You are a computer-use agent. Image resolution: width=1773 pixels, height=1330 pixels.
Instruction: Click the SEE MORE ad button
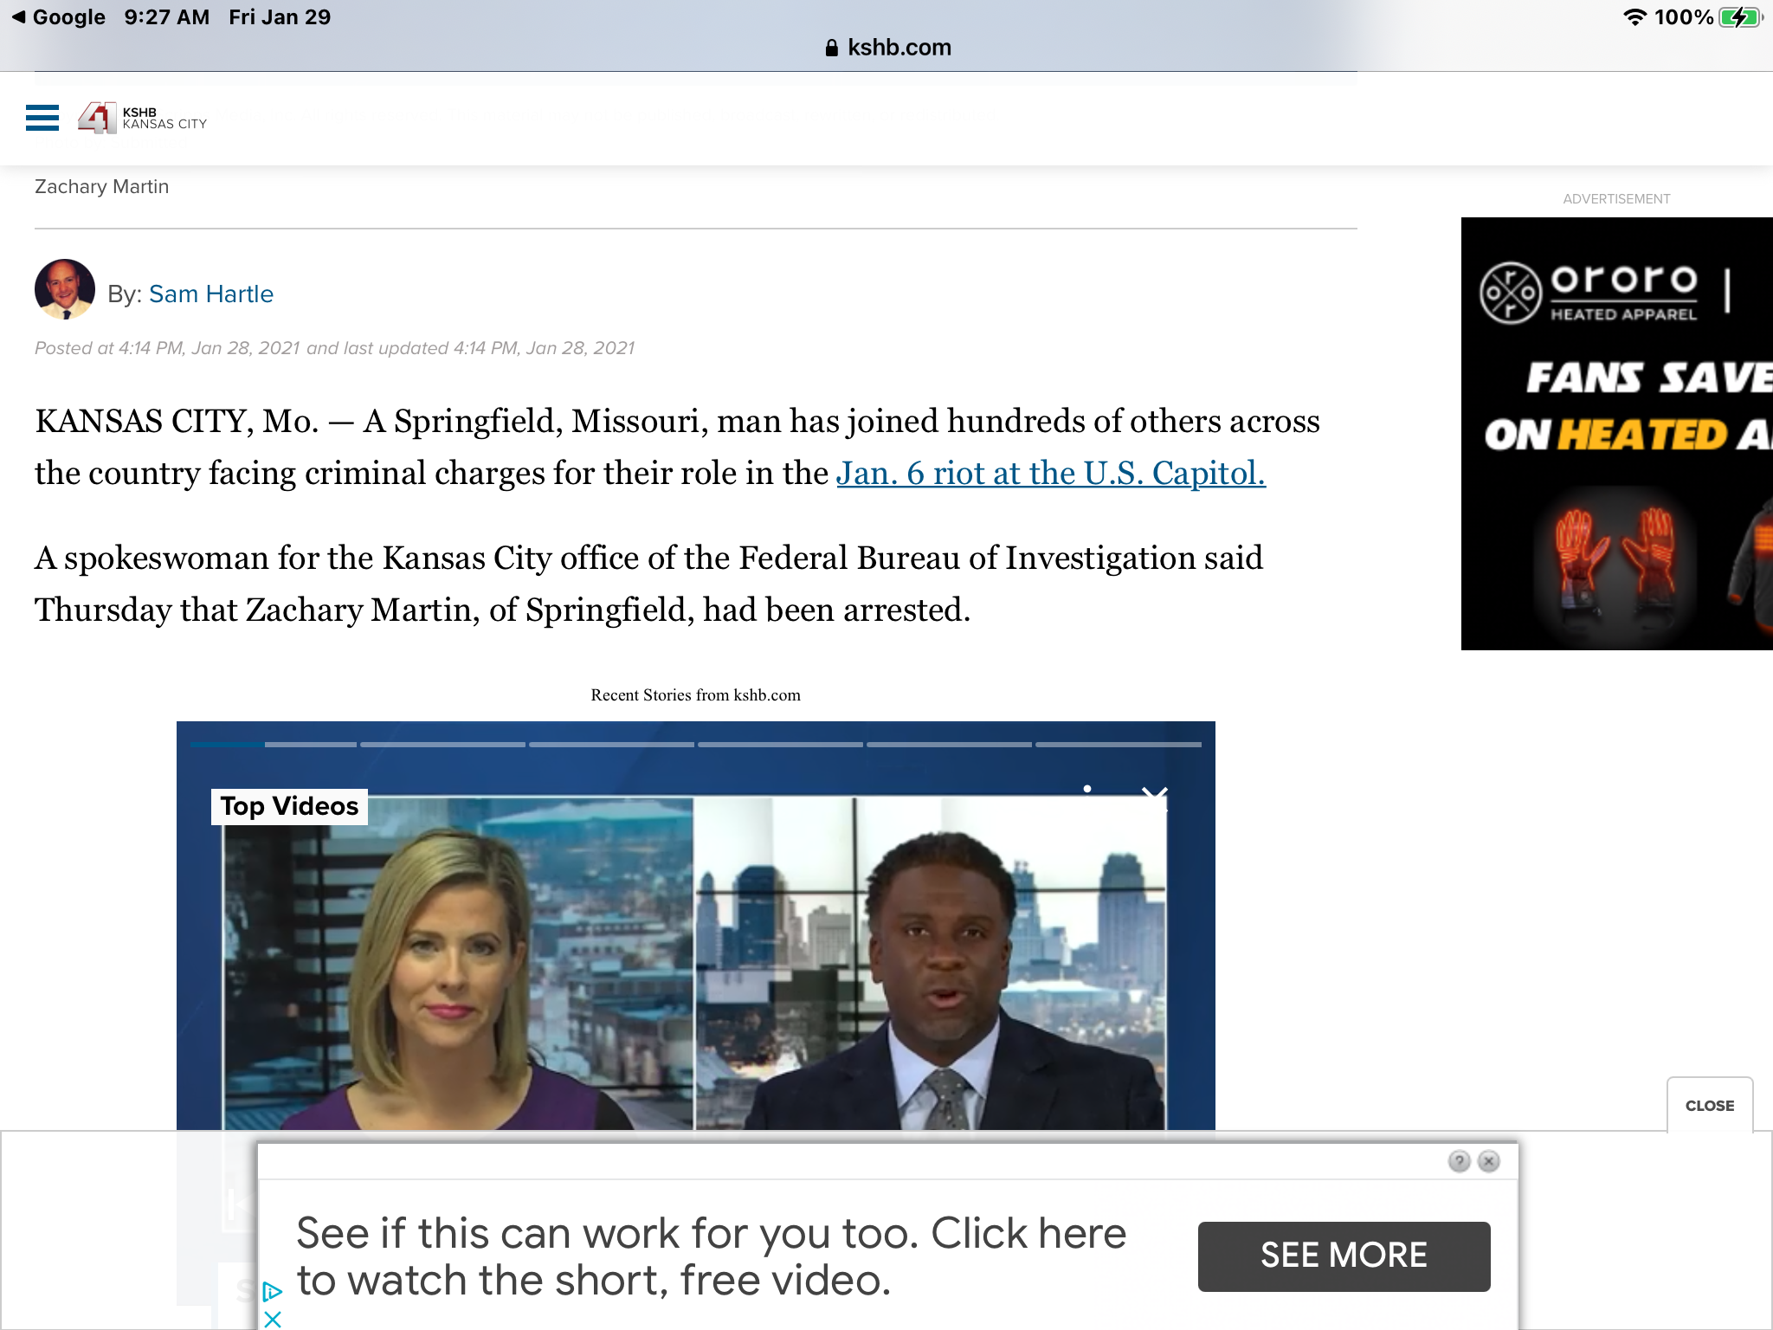1344,1256
